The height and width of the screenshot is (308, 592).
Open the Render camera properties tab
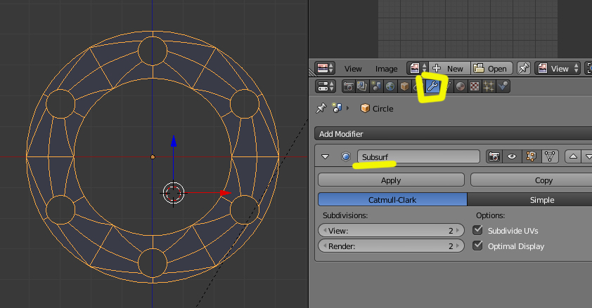click(x=349, y=87)
